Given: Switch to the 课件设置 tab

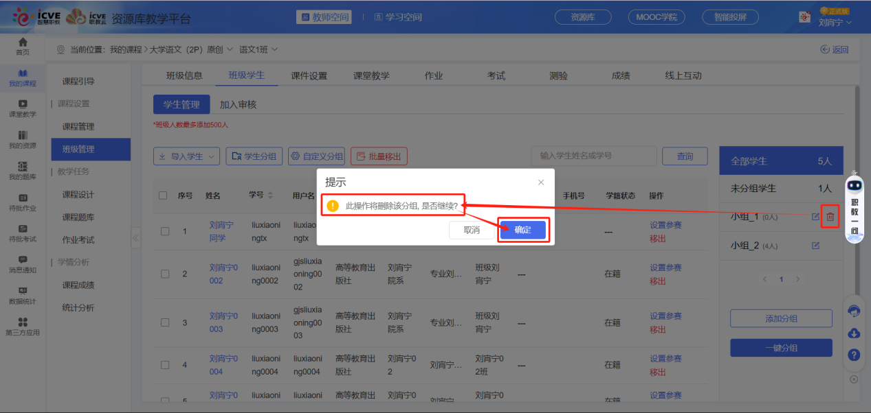Looking at the screenshot, I should 309,75.
